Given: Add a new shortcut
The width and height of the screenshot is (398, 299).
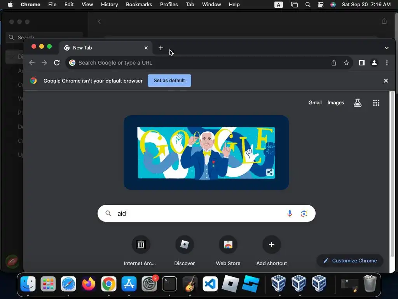Looking at the screenshot, I should click(x=272, y=251).
